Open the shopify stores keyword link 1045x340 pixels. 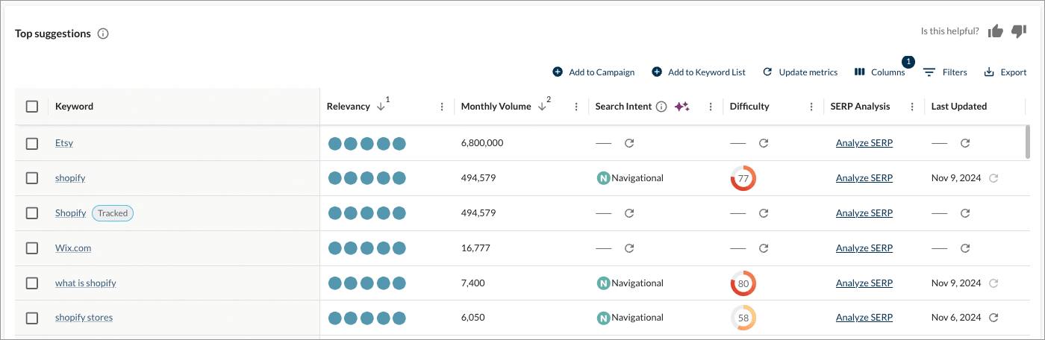(84, 318)
